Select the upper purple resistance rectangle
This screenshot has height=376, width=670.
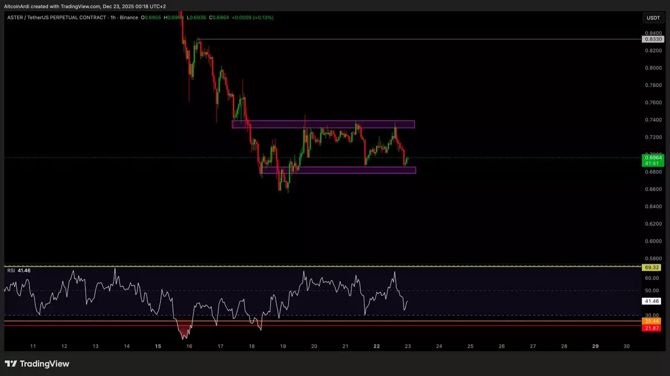click(x=324, y=124)
